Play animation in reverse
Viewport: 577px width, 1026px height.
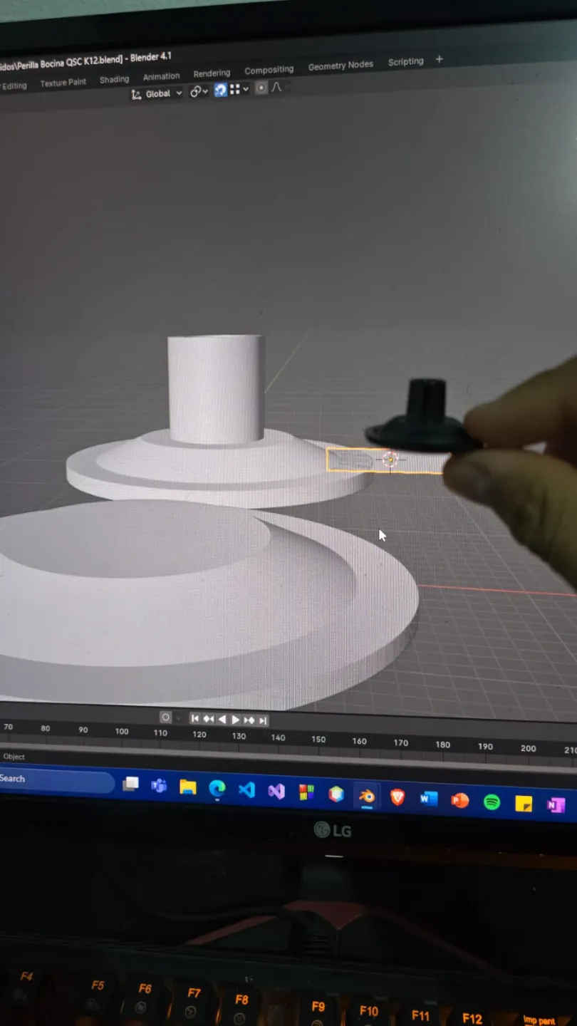click(x=222, y=720)
